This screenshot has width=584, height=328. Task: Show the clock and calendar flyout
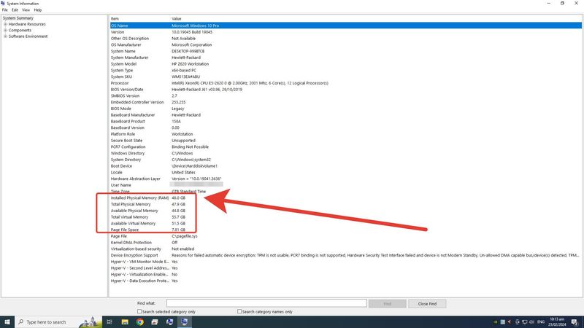point(557,322)
